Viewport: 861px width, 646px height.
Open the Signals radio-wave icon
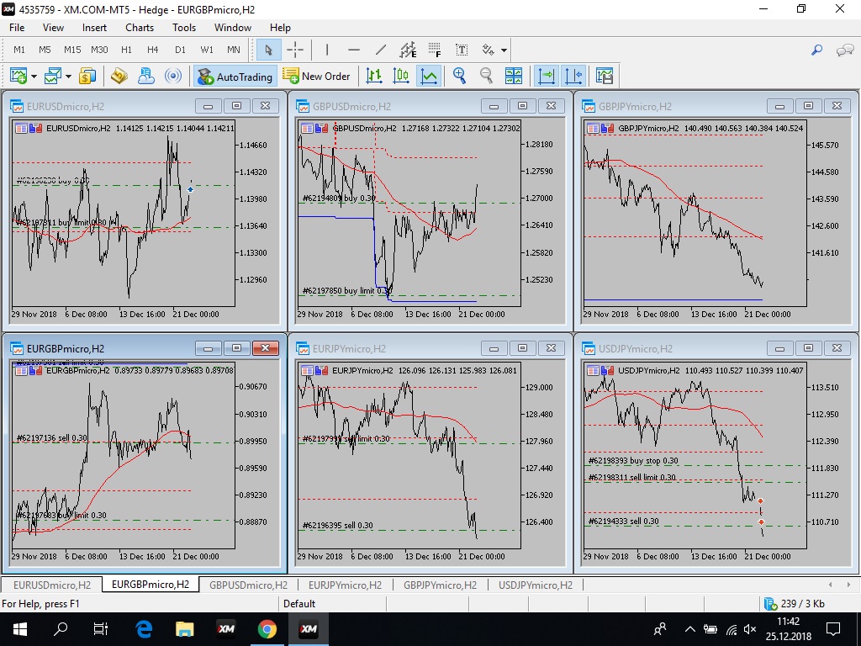pyautogui.click(x=173, y=76)
